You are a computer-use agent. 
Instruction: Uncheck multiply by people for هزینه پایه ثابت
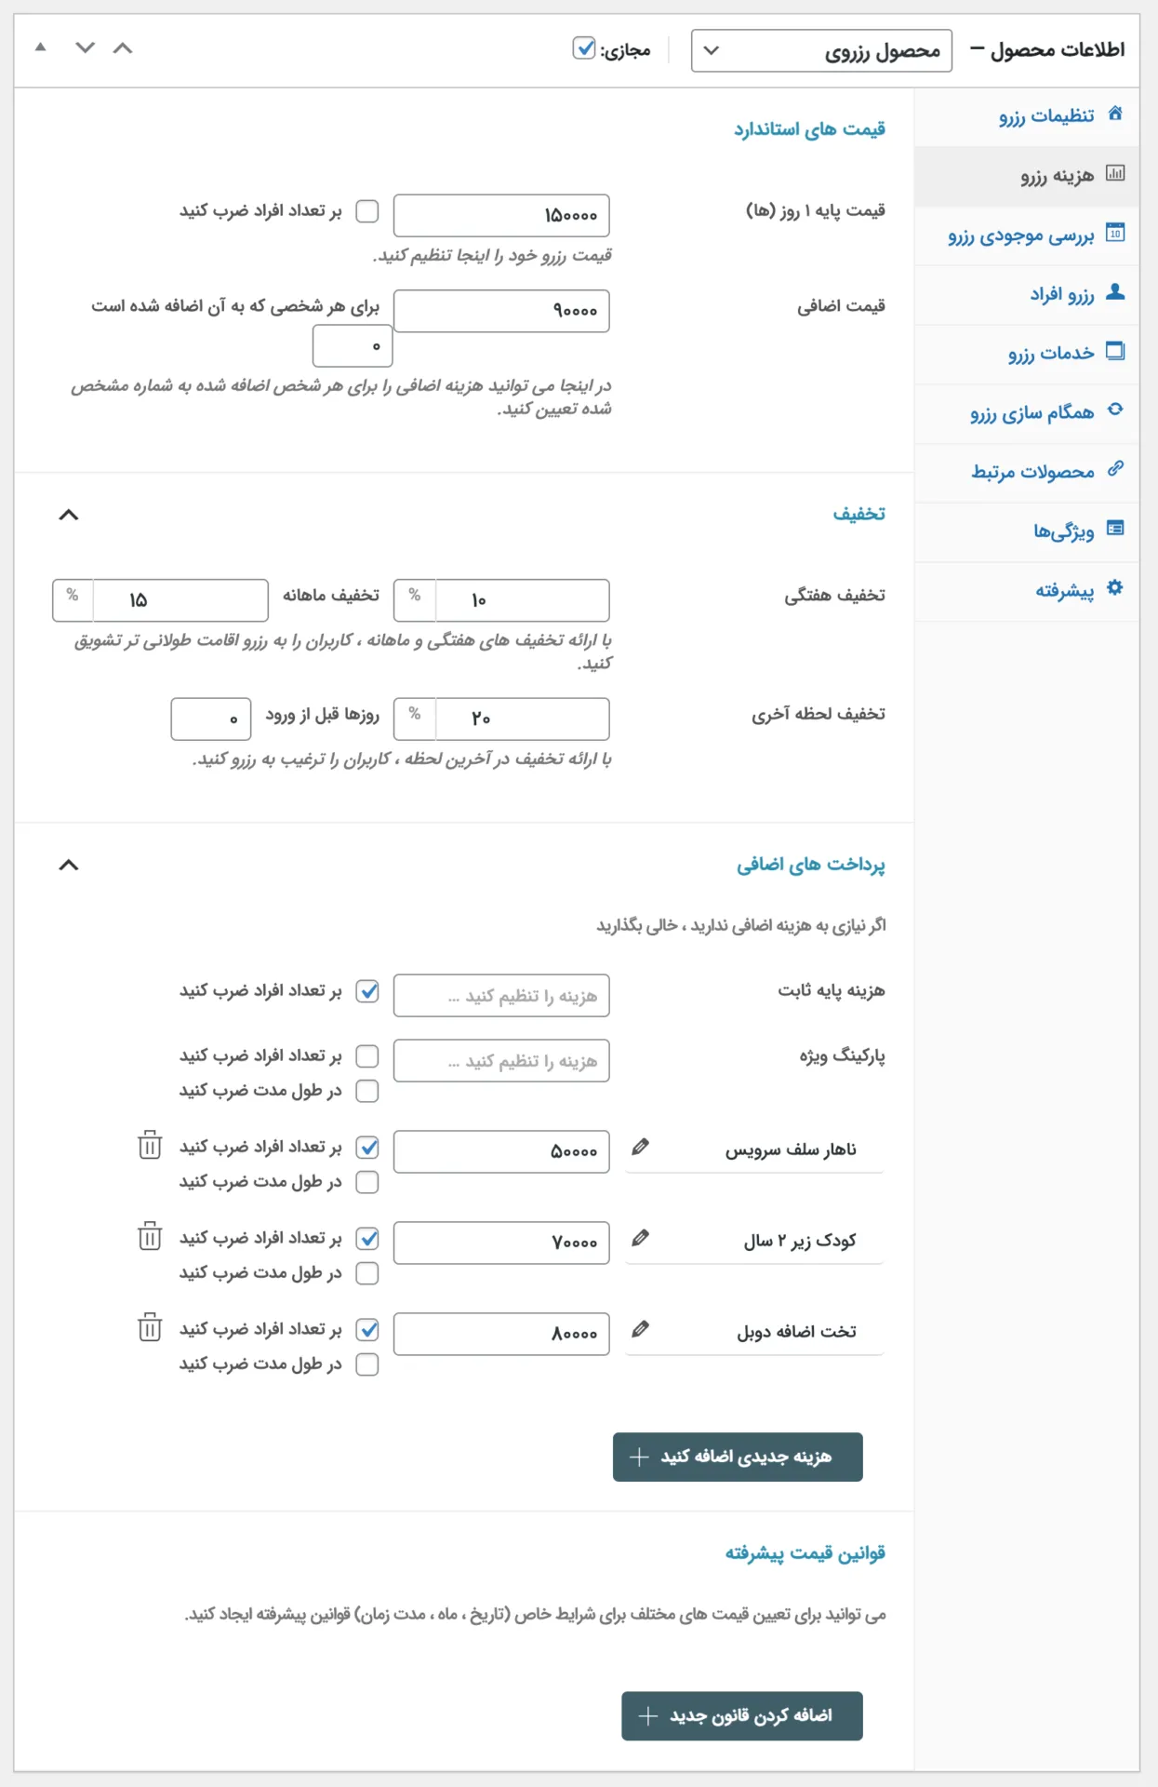click(x=367, y=991)
